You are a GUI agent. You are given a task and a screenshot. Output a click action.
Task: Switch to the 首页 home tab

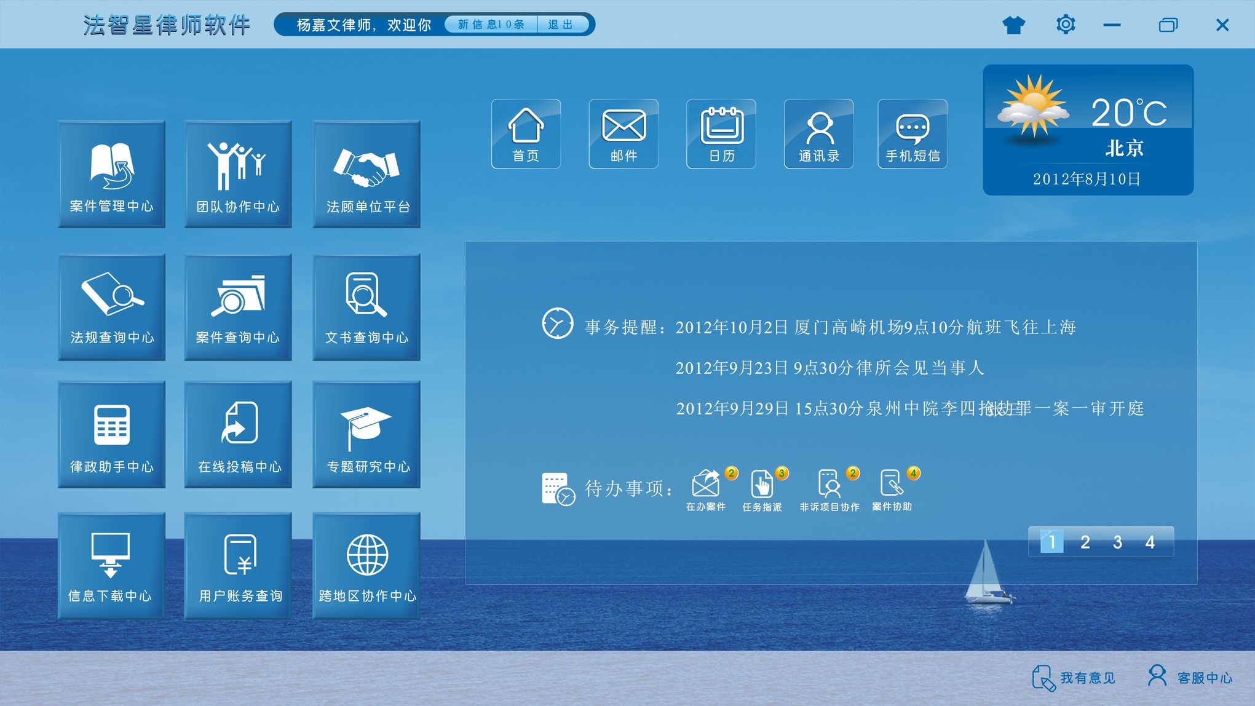point(526,133)
